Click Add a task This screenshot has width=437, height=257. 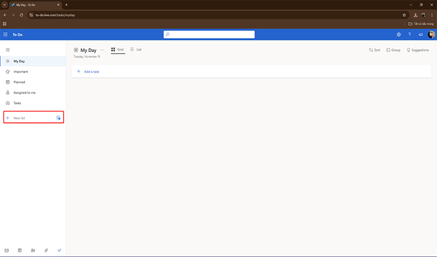point(92,71)
